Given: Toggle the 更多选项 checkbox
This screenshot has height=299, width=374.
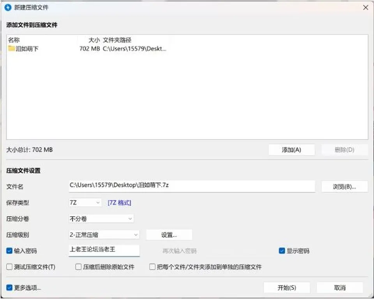Looking at the screenshot, I should [x=9, y=288].
